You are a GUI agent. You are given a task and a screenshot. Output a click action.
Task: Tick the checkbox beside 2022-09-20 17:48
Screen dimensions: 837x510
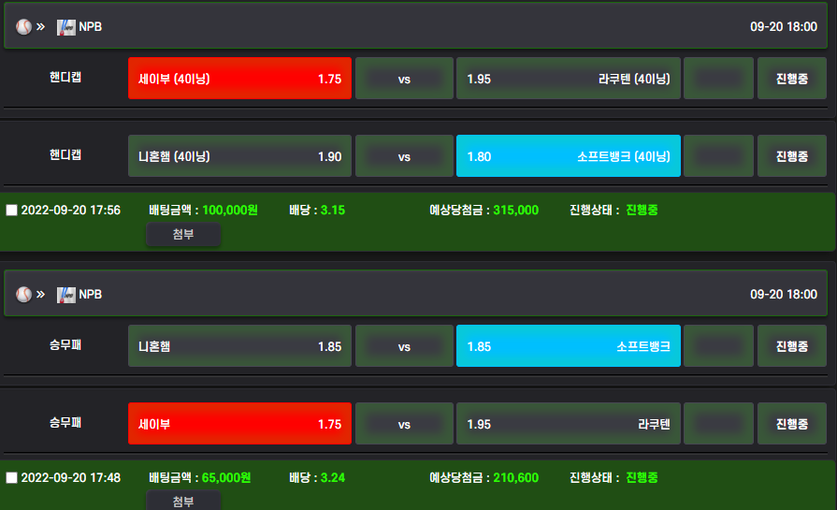point(12,477)
